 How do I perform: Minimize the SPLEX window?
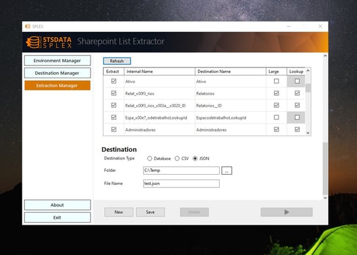[x=289, y=26]
